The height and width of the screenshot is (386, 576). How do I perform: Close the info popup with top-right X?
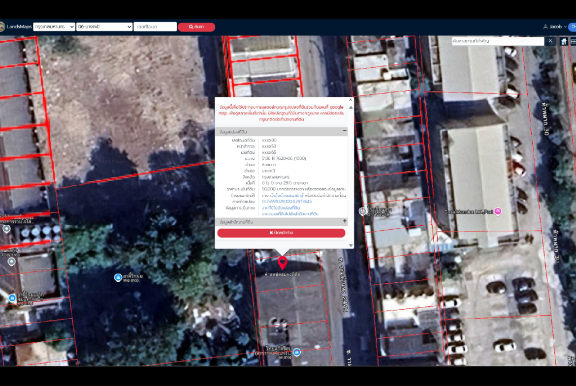tap(351, 100)
